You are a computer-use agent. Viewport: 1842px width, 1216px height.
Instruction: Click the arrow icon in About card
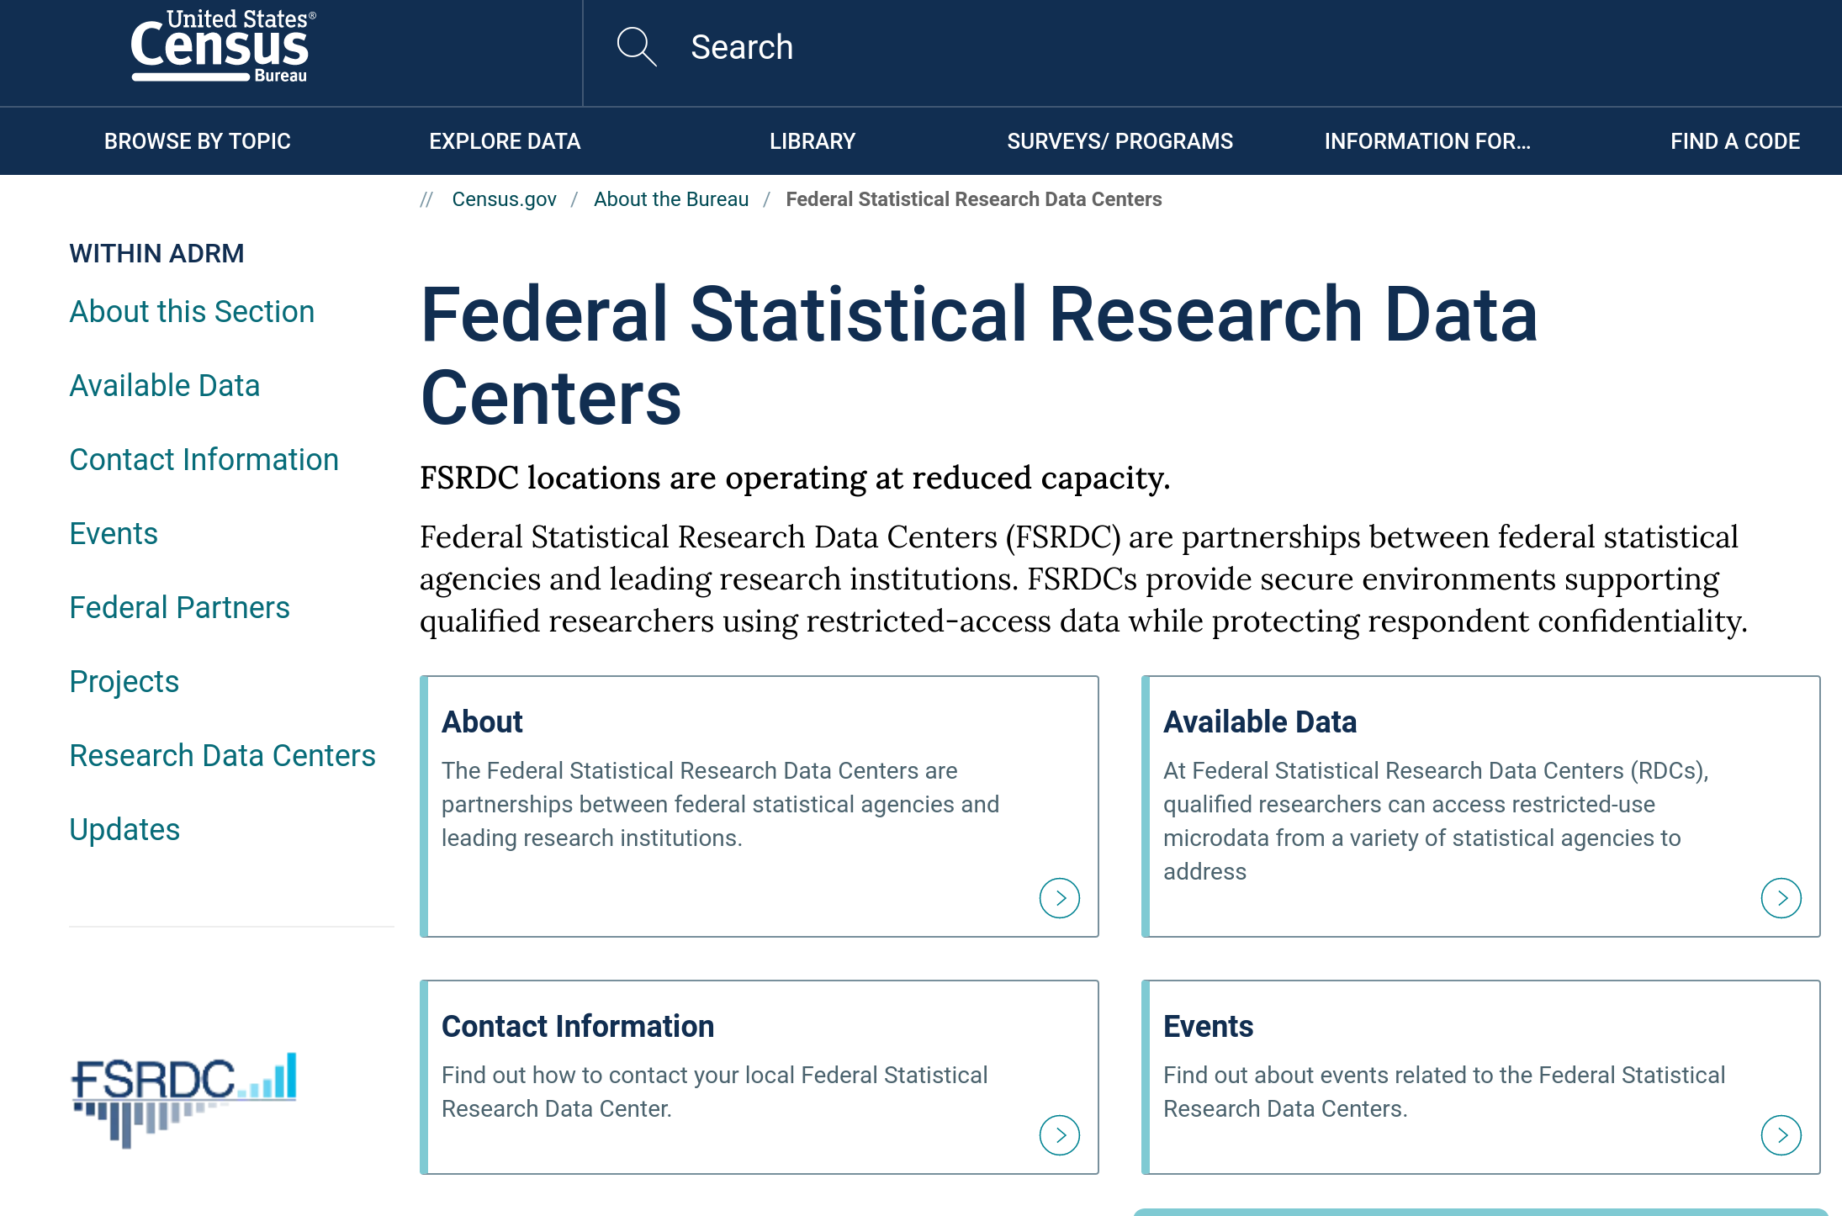pyautogui.click(x=1059, y=898)
